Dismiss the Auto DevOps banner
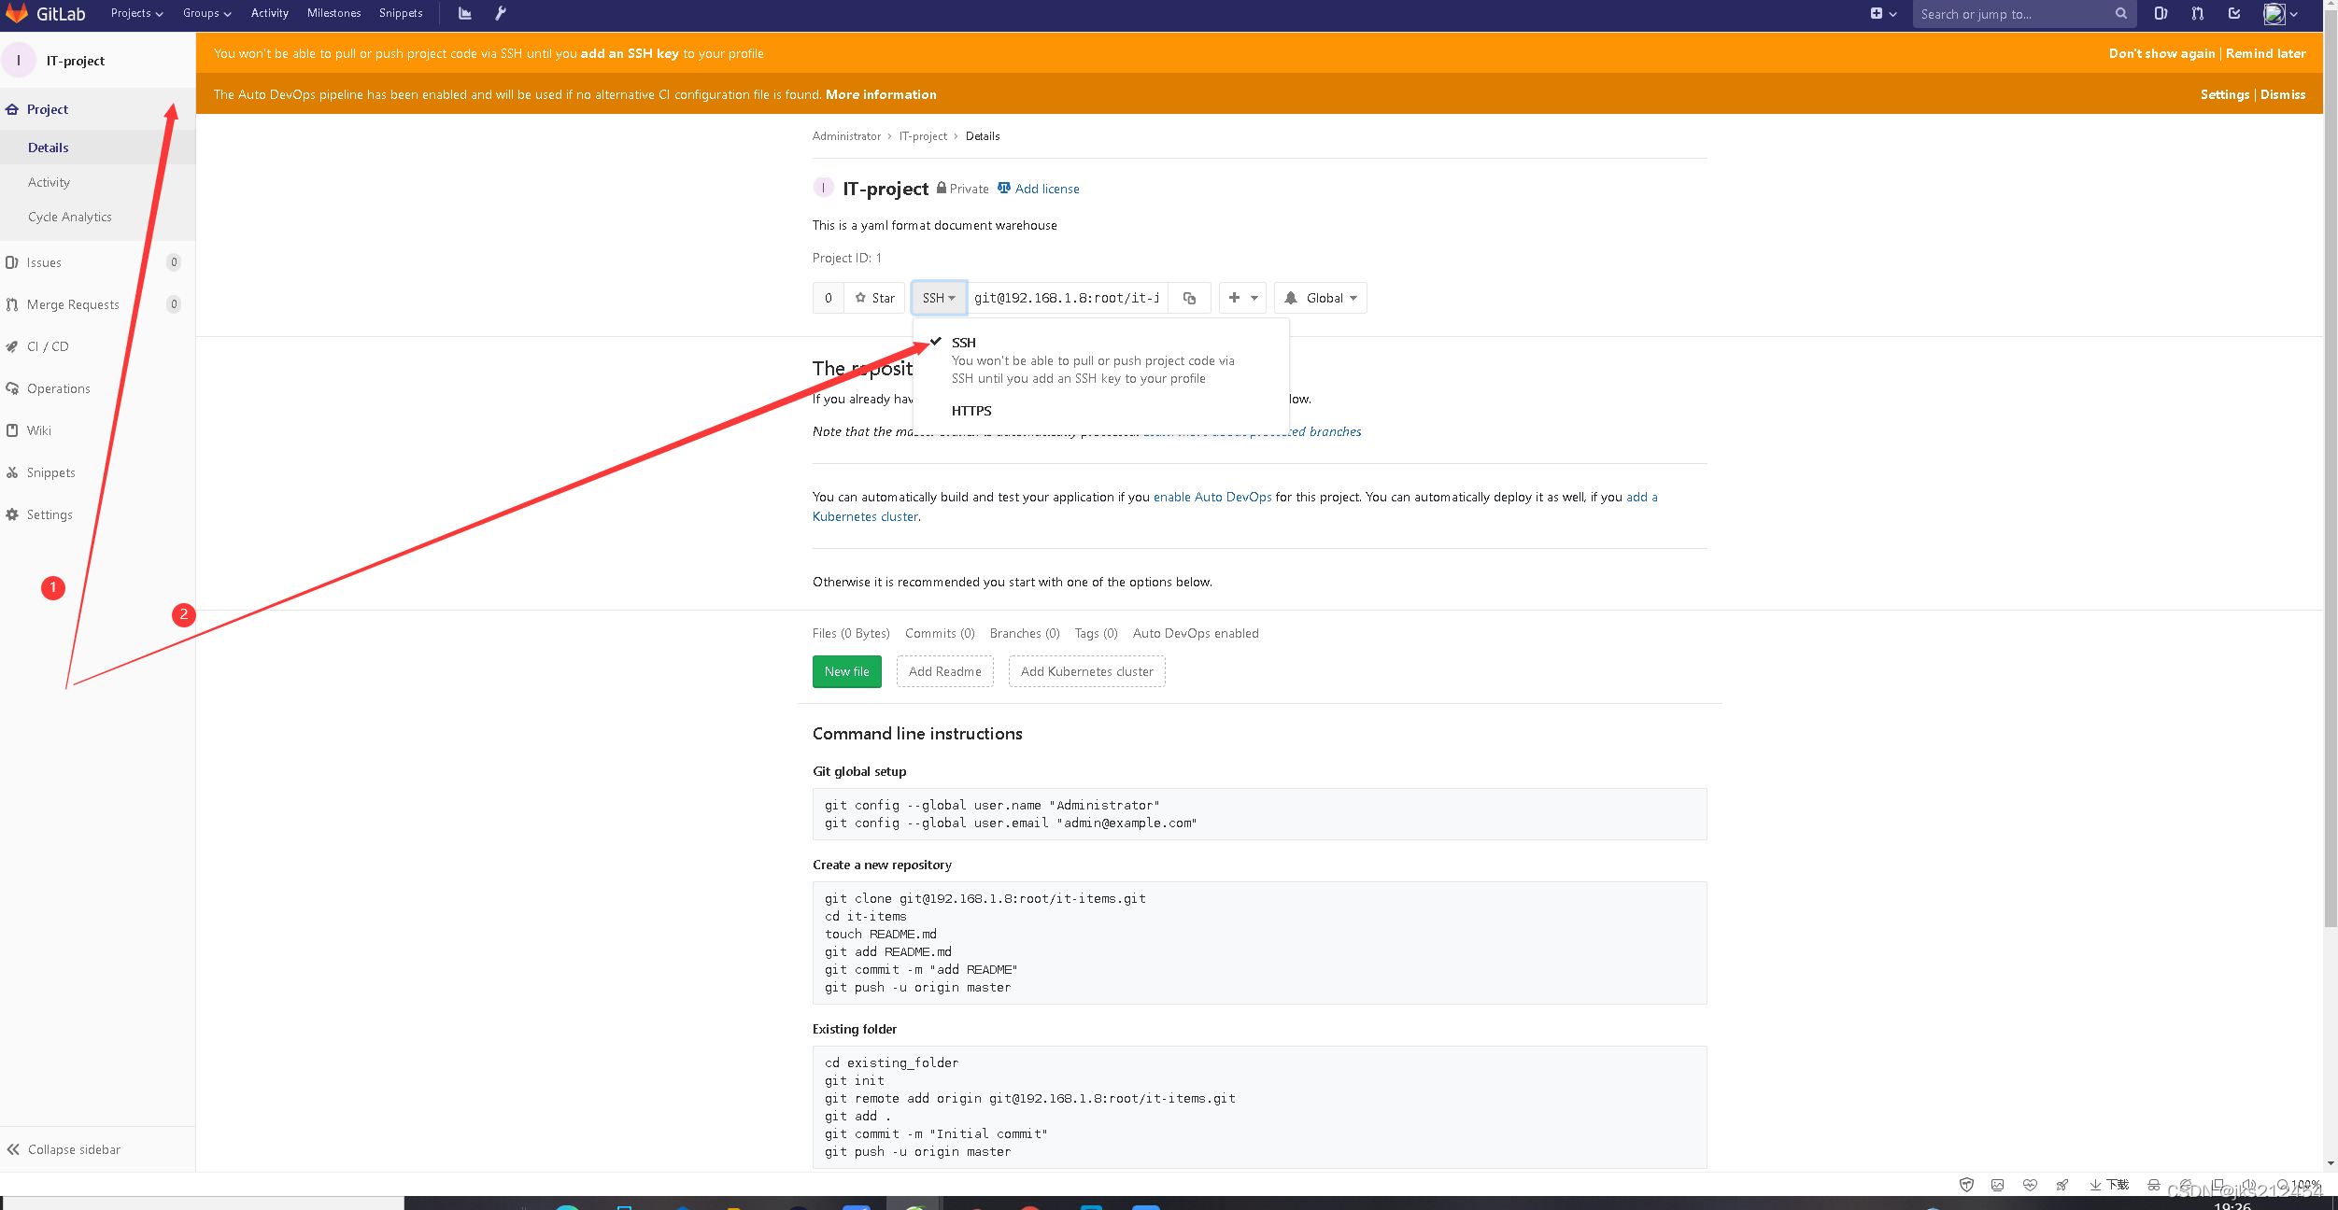This screenshot has height=1210, width=2338. click(2283, 94)
